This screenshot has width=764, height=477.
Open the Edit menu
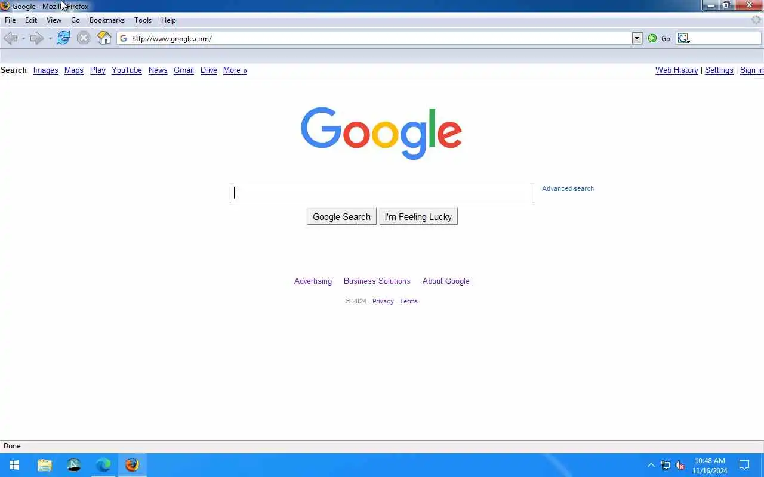point(31,20)
